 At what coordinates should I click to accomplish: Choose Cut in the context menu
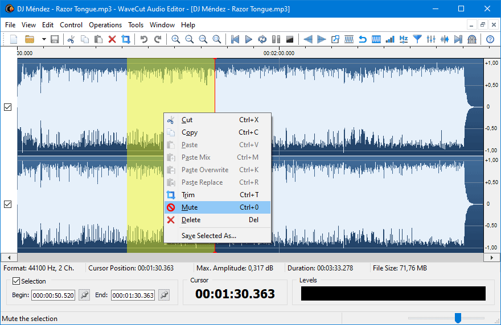217,120
